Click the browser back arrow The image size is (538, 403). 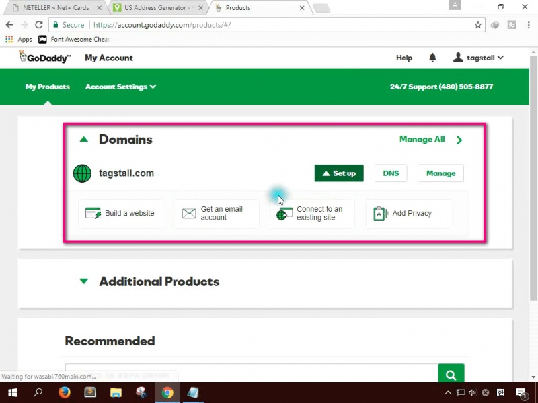point(9,25)
